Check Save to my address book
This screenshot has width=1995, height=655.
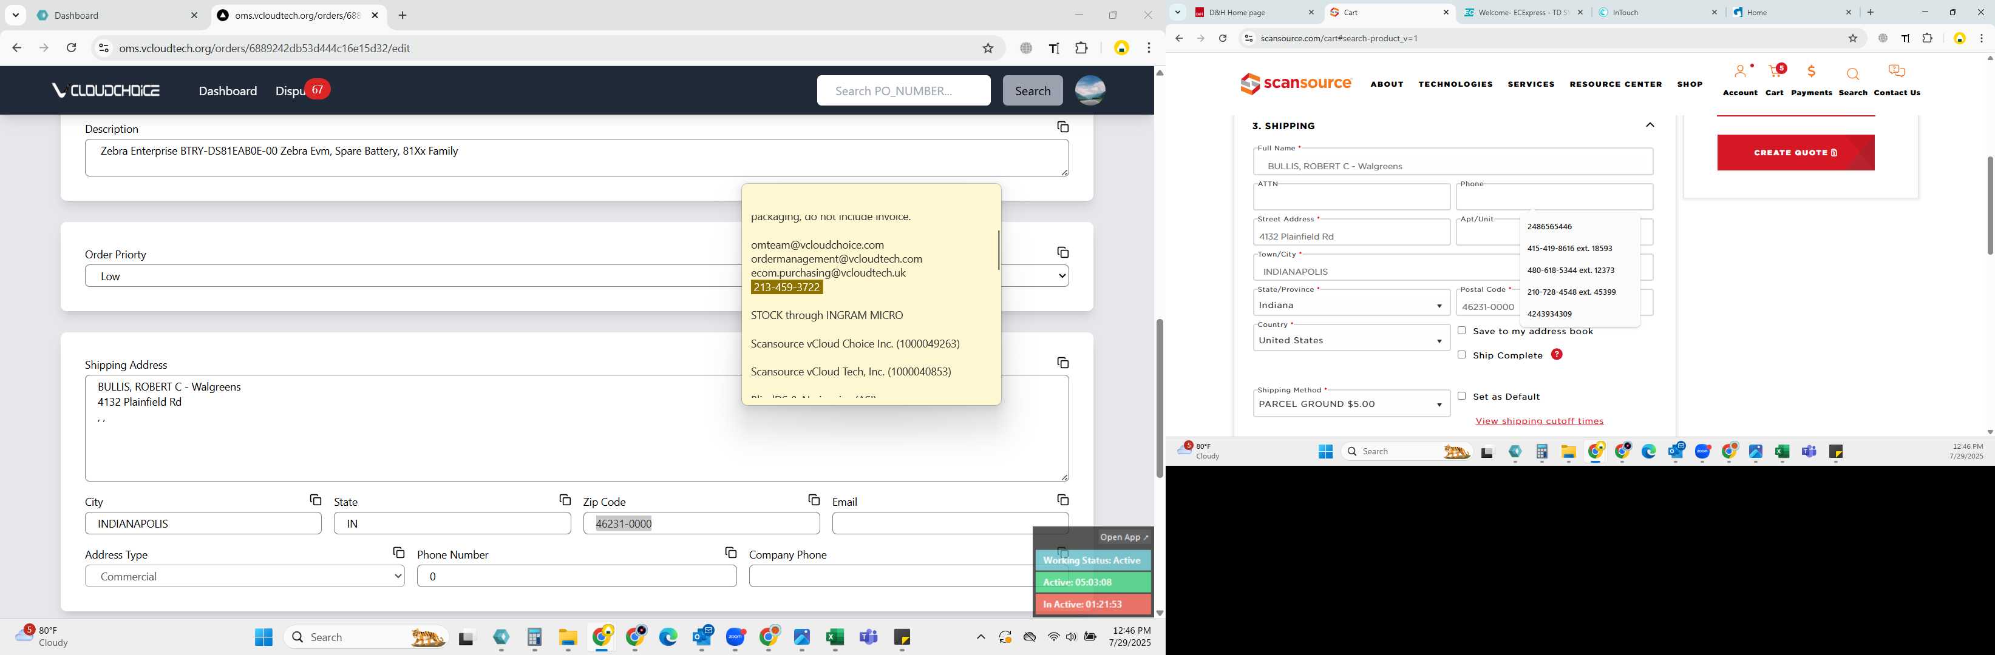[1461, 330]
